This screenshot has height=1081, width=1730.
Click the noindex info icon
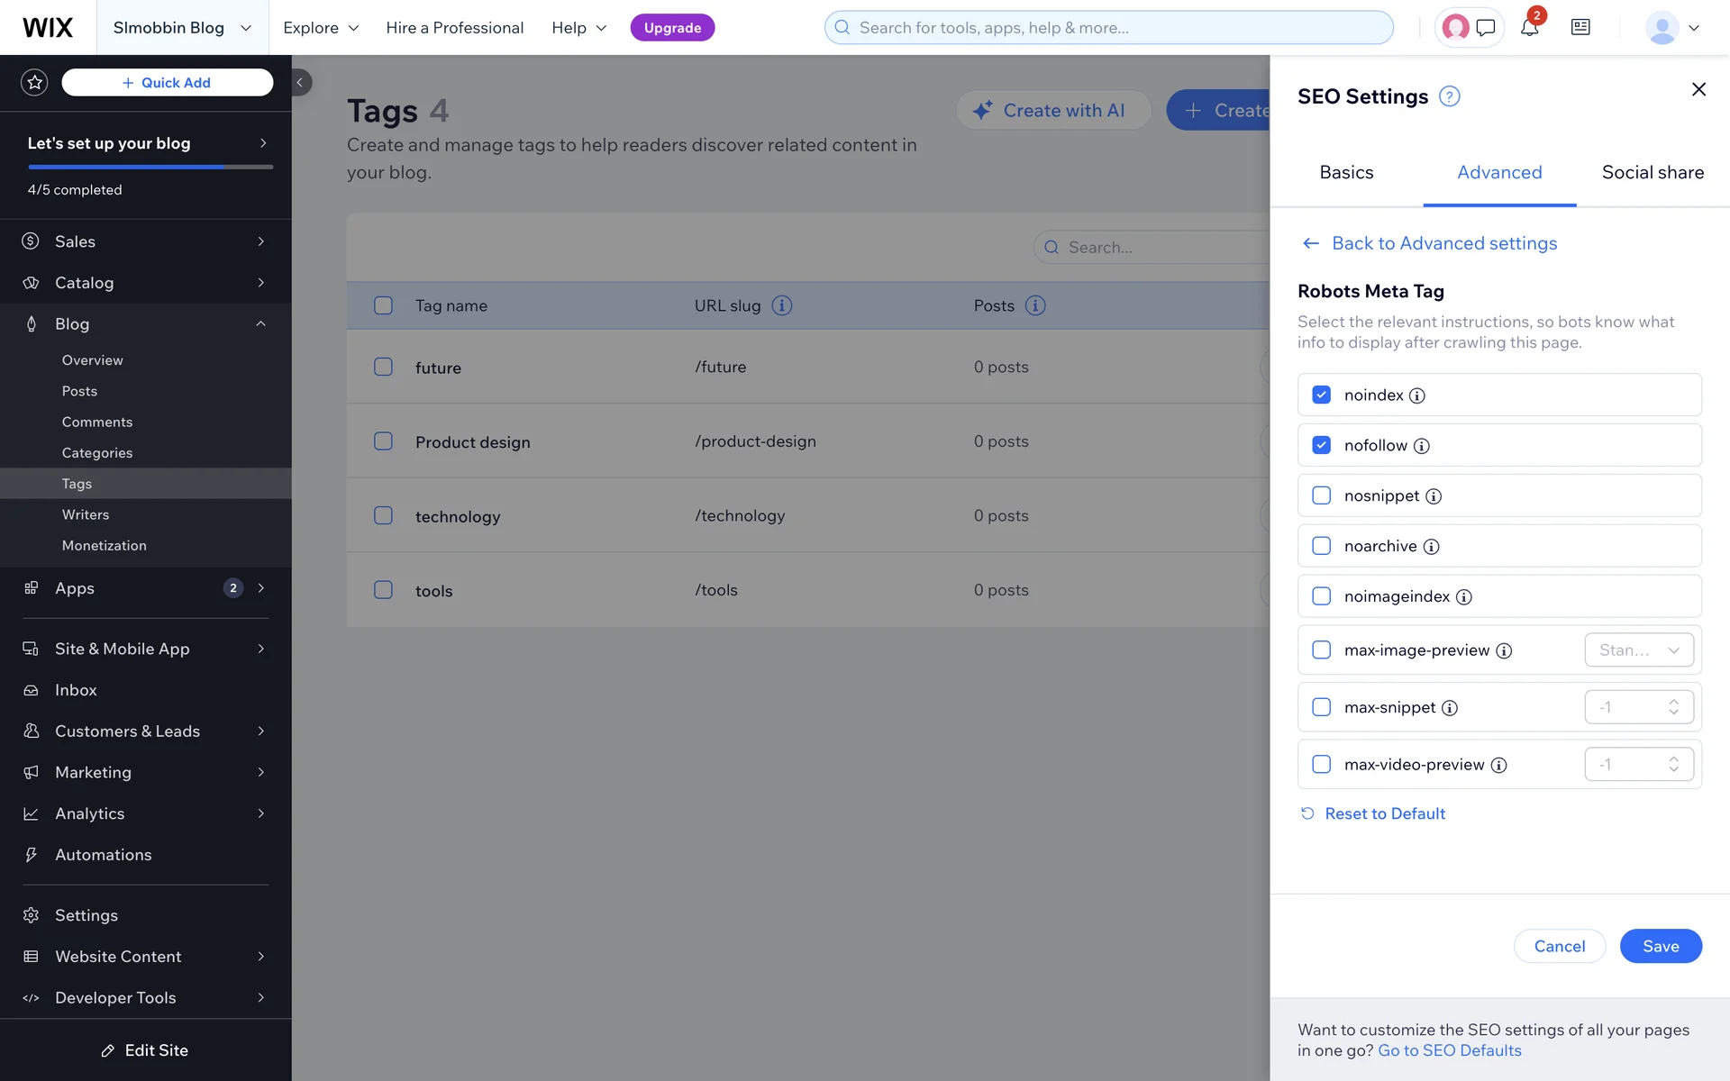coord(1416,395)
